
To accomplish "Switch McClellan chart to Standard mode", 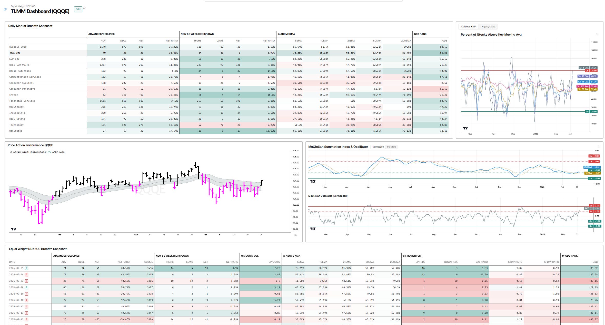I will pos(391,147).
